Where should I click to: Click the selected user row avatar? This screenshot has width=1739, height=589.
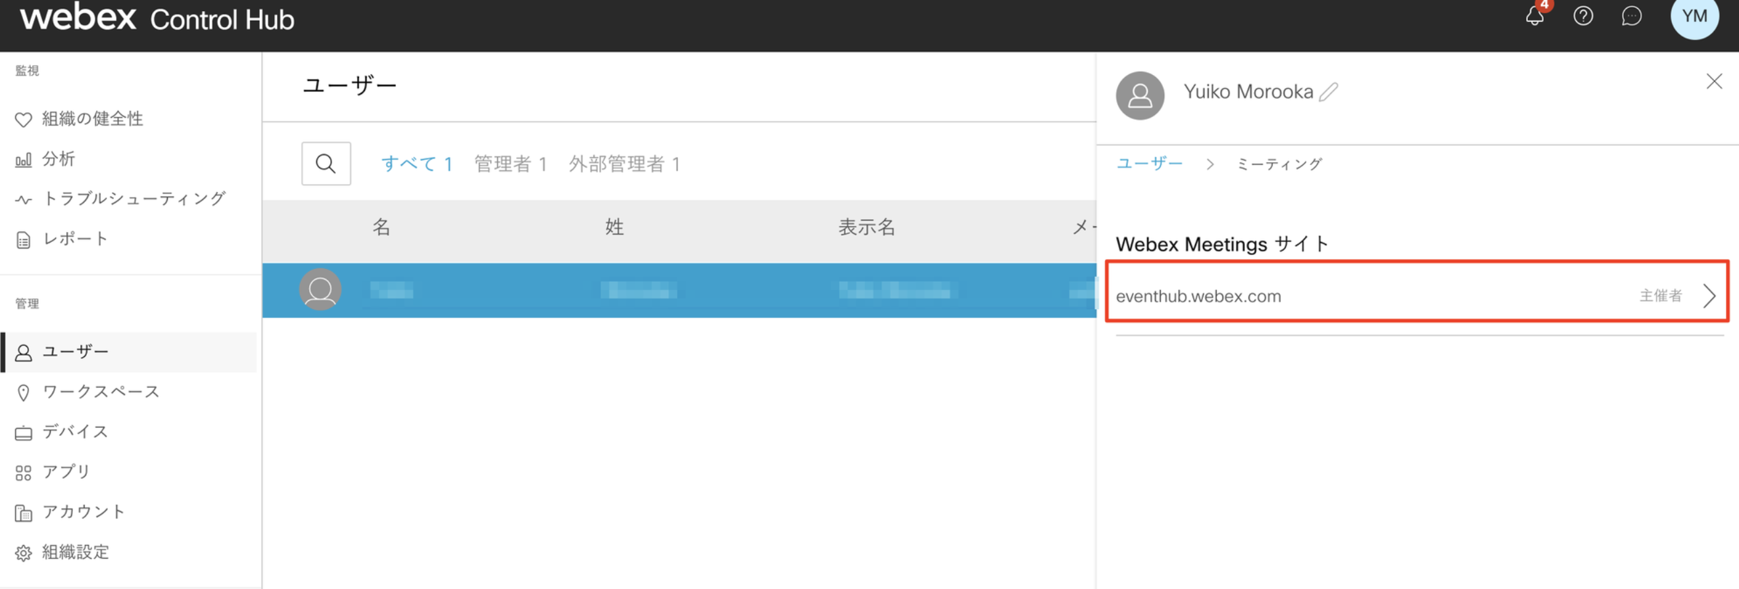click(x=320, y=289)
